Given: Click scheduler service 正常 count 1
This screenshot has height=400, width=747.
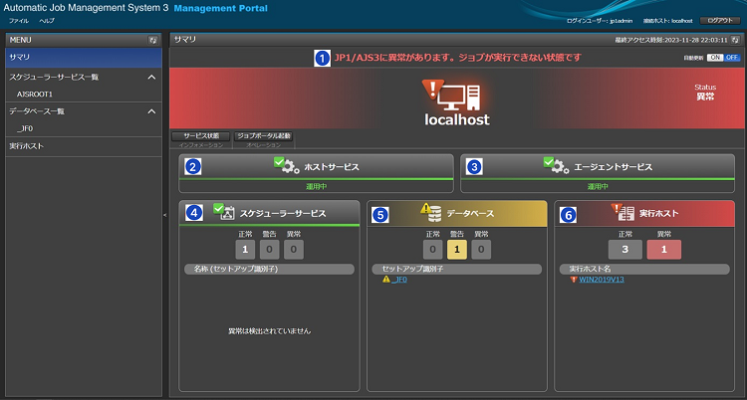Looking at the screenshot, I should (x=245, y=250).
